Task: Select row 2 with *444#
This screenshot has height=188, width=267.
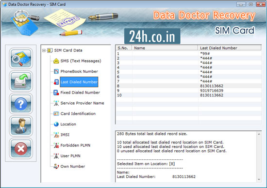Action: pyautogui.click(x=188, y=58)
